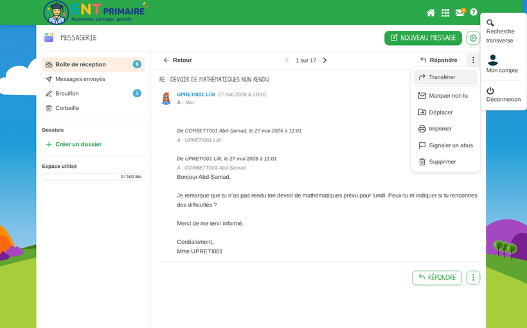
Task: Click the paper plane sent icon
Action: coord(49,79)
